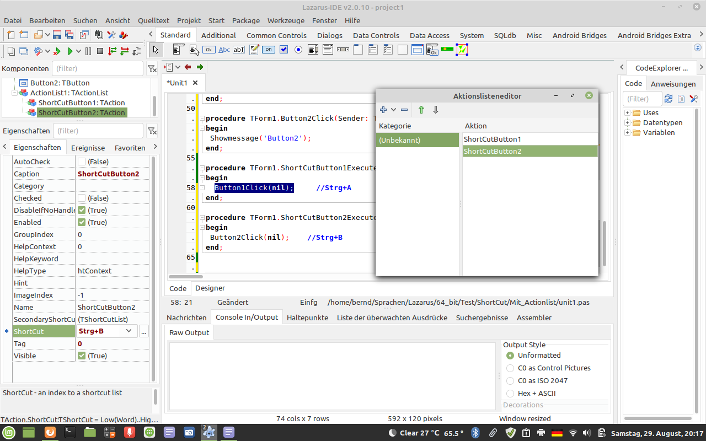The height and width of the screenshot is (441, 706).
Task: Switch to the Nachrichten tab
Action: [186, 318]
